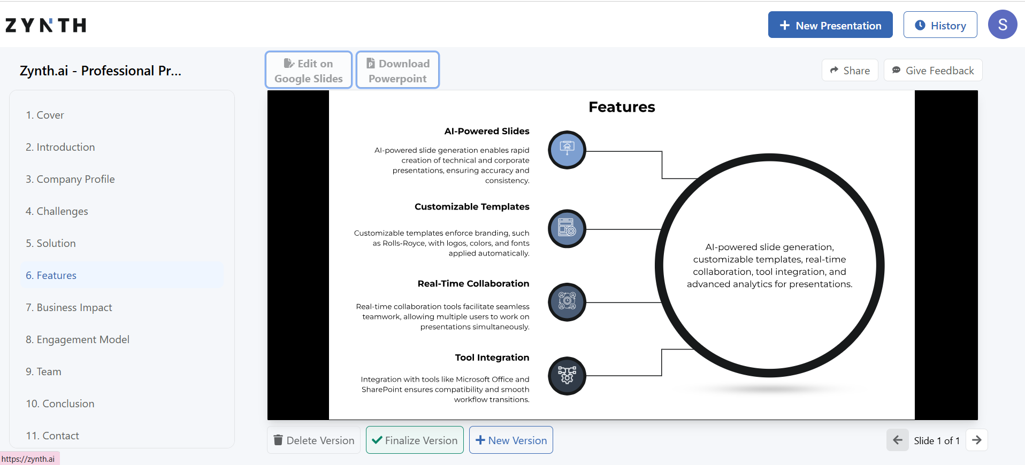Screen dimensions: 1025x465
Task: Click Edit on Google Slides
Action: [x=309, y=71]
